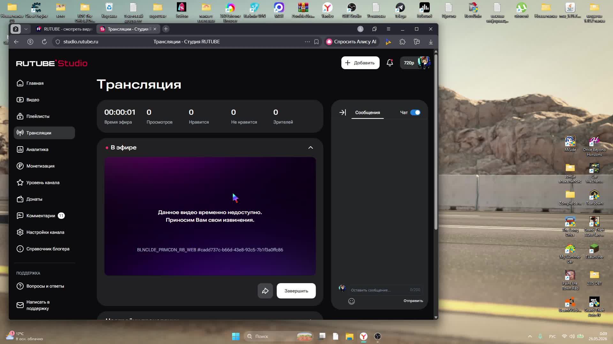Viewport: 613px width, 344px height.
Task: Select the MiSide desktop shortcut
Action: pos(570,144)
